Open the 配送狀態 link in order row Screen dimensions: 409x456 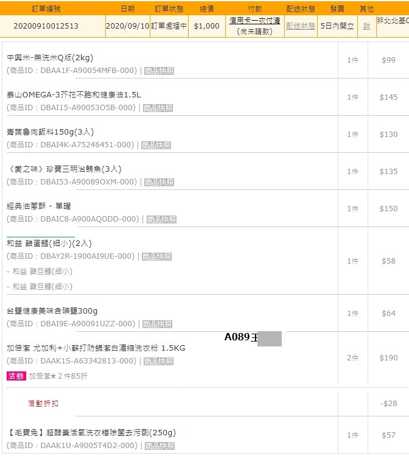click(300, 26)
